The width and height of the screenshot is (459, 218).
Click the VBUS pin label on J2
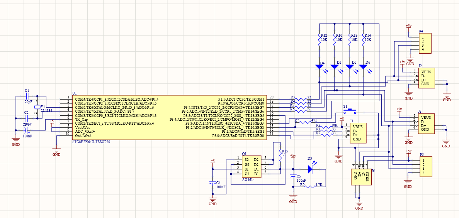427,72
